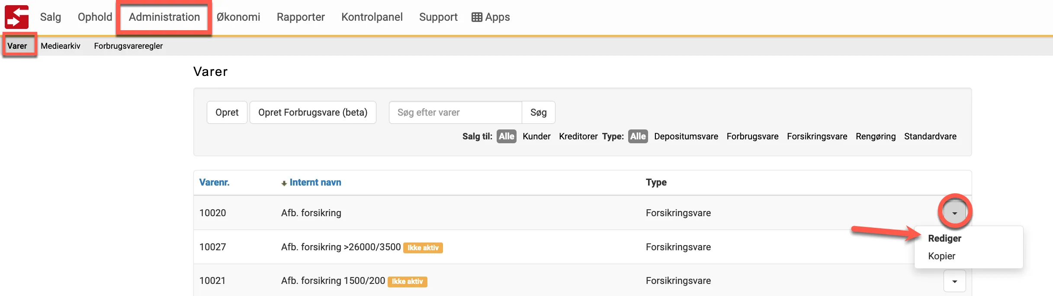Viewport: 1053px width, 296px height.
Task: Select Rediger from the dropdown menu
Action: [x=944, y=238]
